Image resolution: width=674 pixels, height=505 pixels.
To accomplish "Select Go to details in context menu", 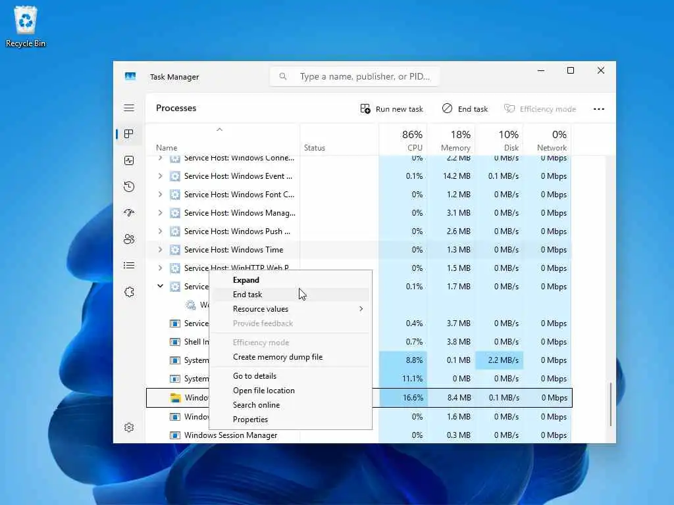I will click(x=290, y=375).
